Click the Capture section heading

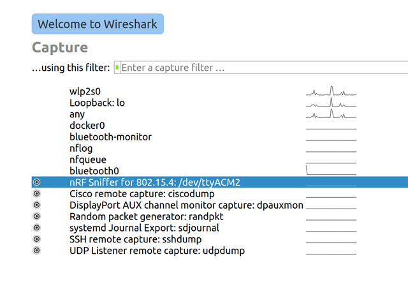point(60,48)
